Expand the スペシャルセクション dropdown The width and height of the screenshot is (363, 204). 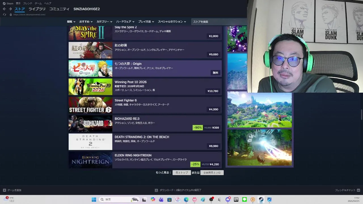(x=172, y=22)
